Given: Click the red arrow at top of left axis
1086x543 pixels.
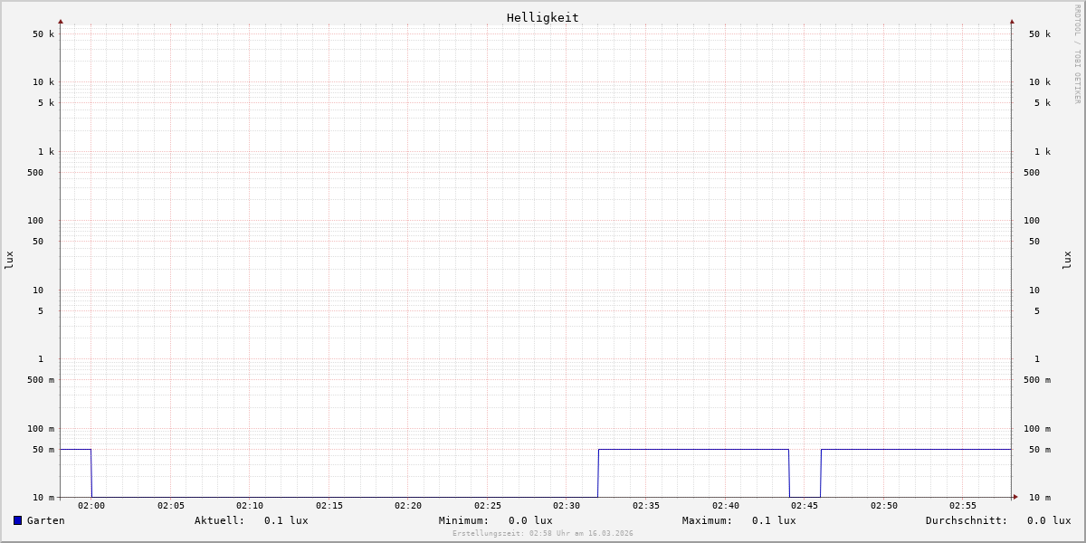Looking at the screenshot, I should pyautogui.click(x=61, y=21).
